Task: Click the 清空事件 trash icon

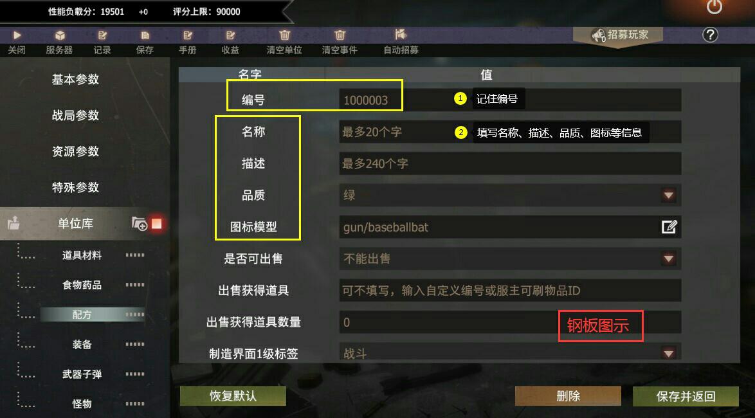Action: [340, 35]
